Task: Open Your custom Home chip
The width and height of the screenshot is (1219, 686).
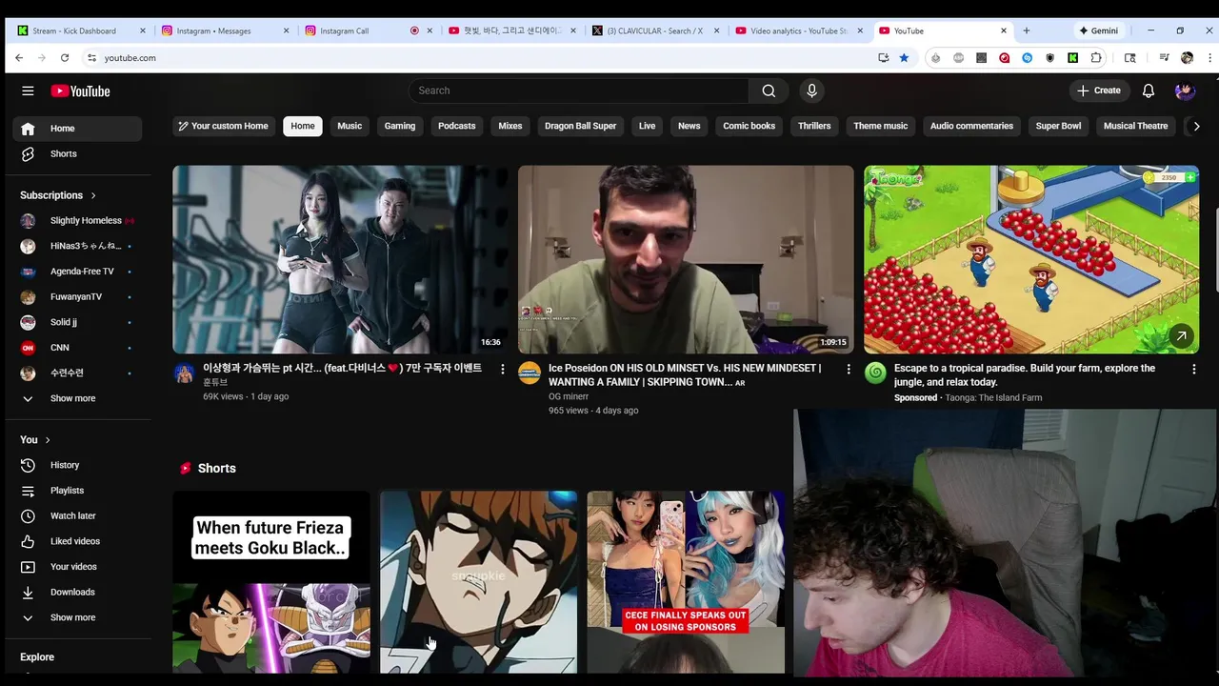Action: (223, 126)
